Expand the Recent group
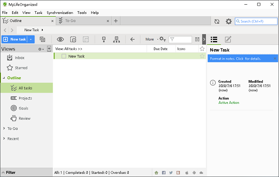Screen dimensions: 279x177 pos(4,138)
